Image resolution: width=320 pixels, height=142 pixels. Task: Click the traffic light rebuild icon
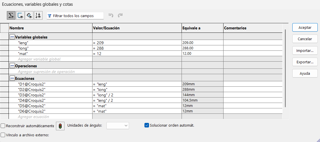coord(60,126)
